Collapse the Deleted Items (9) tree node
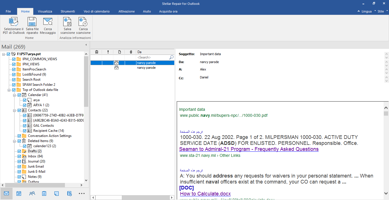 pyautogui.click(x=15, y=141)
